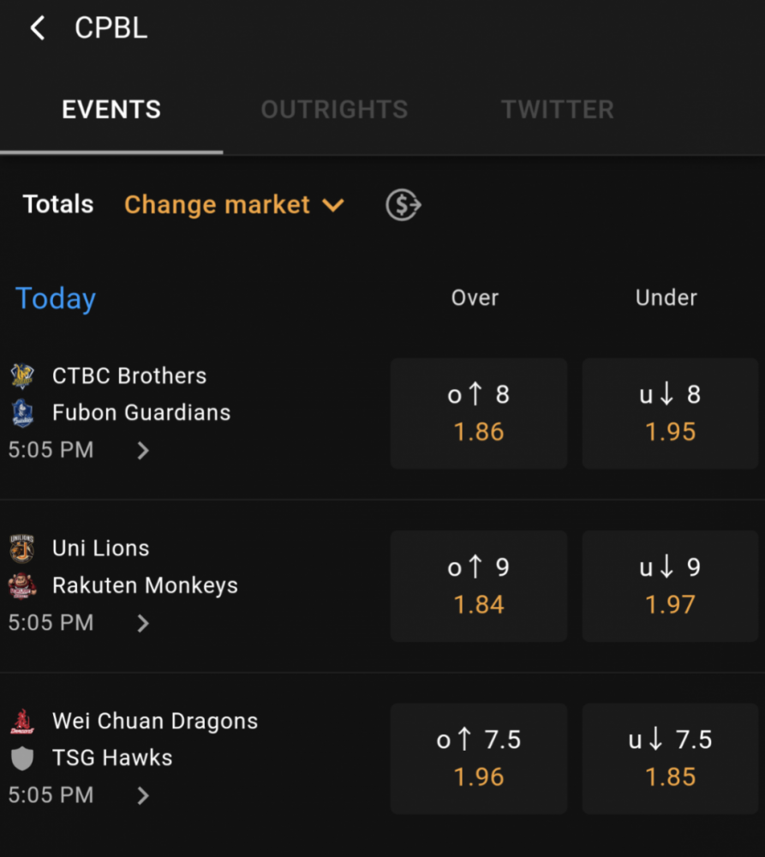The width and height of the screenshot is (765, 857).
Task: Tap the Rakuten Monkeys team logo
Action: tap(22, 585)
